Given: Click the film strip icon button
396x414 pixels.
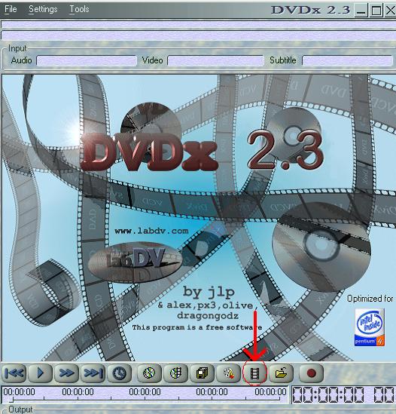Looking at the screenshot, I should [x=254, y=373].
